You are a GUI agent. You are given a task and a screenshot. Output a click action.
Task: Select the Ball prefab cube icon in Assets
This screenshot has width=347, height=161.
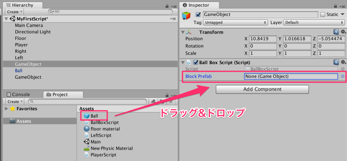point(86,116)
